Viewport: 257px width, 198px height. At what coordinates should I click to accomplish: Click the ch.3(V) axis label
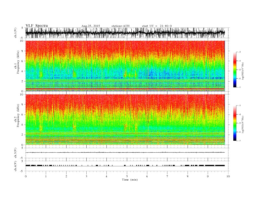coord(16,153)
